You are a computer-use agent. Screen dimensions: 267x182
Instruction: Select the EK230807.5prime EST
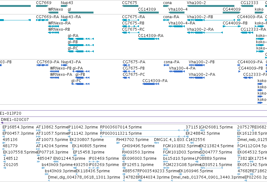(71, 143)
